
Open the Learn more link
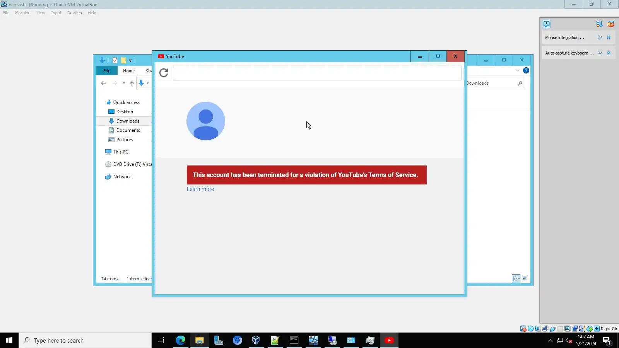(200, 189)
